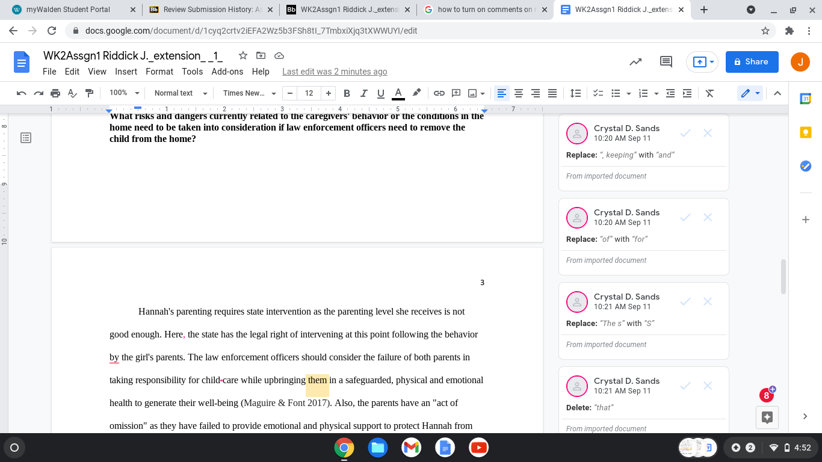Image resolution: width=822 pixels, height=462 pixels.
Task: Open the text color picker
Action: pos(398,93)
